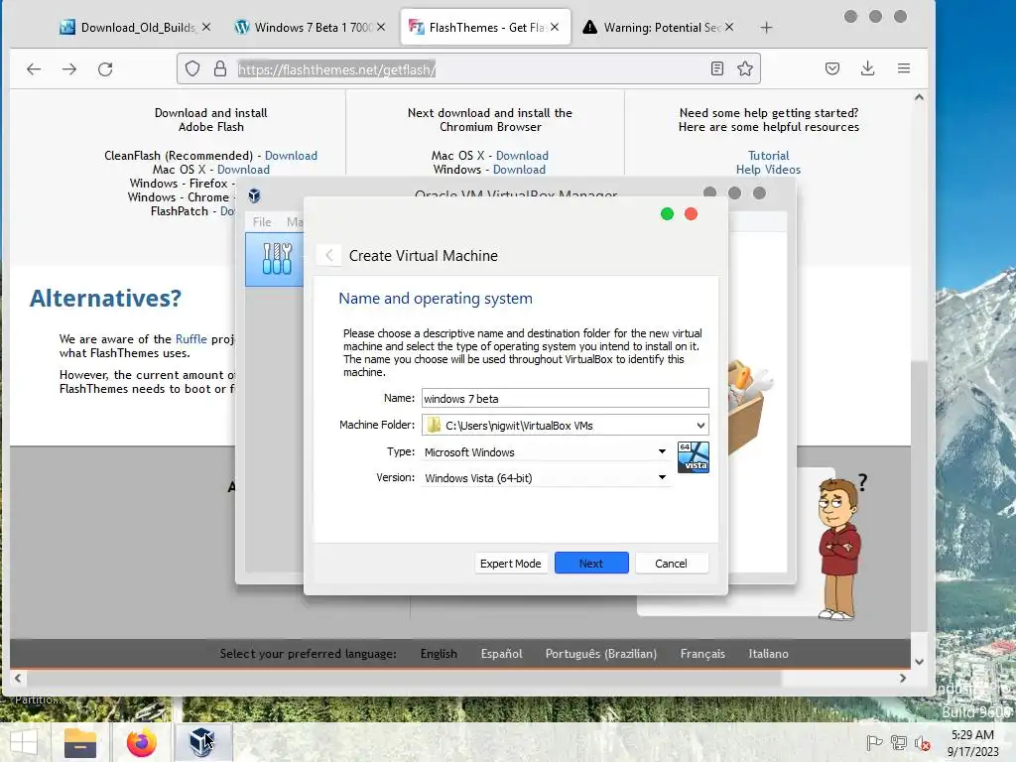Select Español language
Viewport: 1016px width, 762px height.
[x=501, y=653]
